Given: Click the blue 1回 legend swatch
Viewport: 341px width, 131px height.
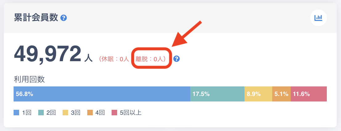Looking at the screenshot, I should [17, 113].
